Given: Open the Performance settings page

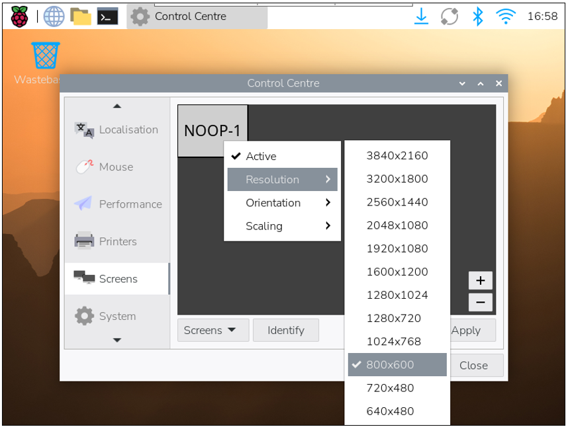Looking at the screenshot, I should (x=117, y=204).
